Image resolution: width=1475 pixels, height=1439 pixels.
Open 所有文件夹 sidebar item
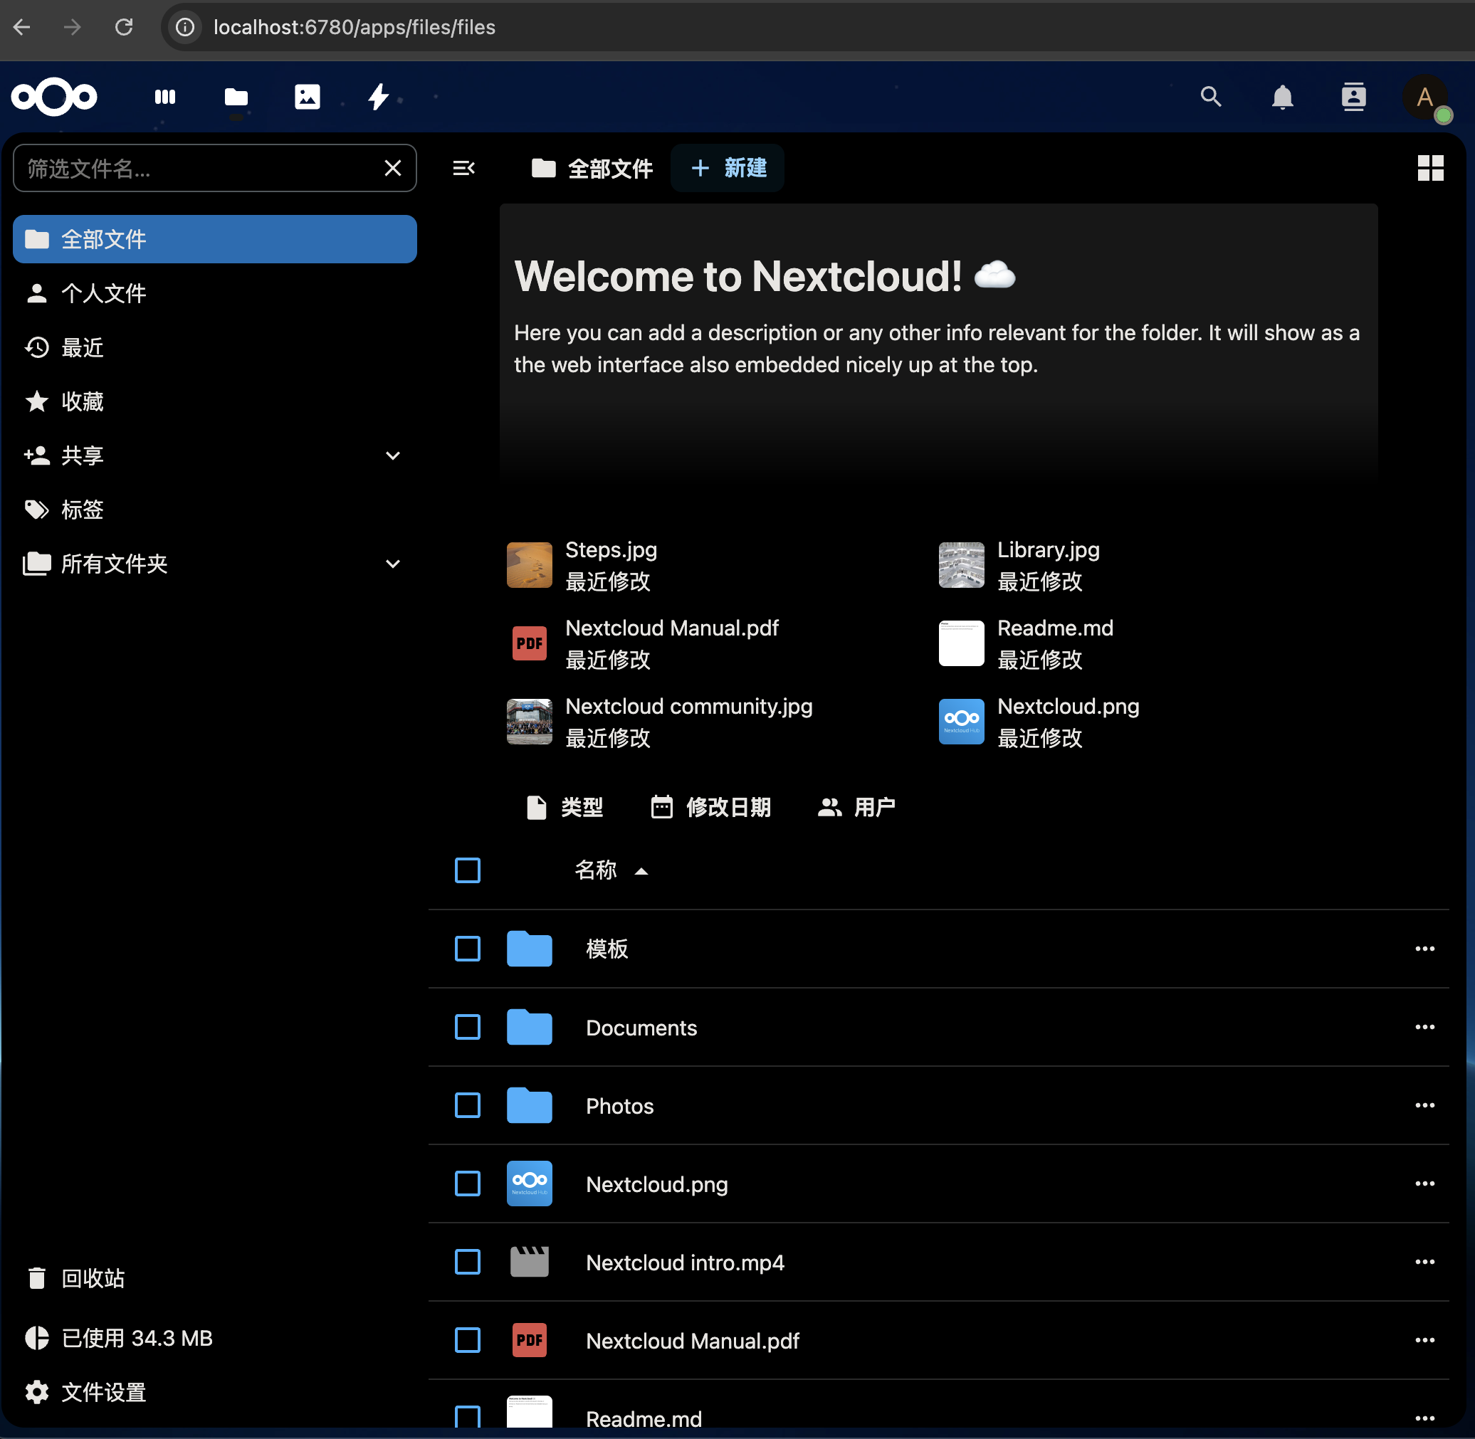point(196,564)
